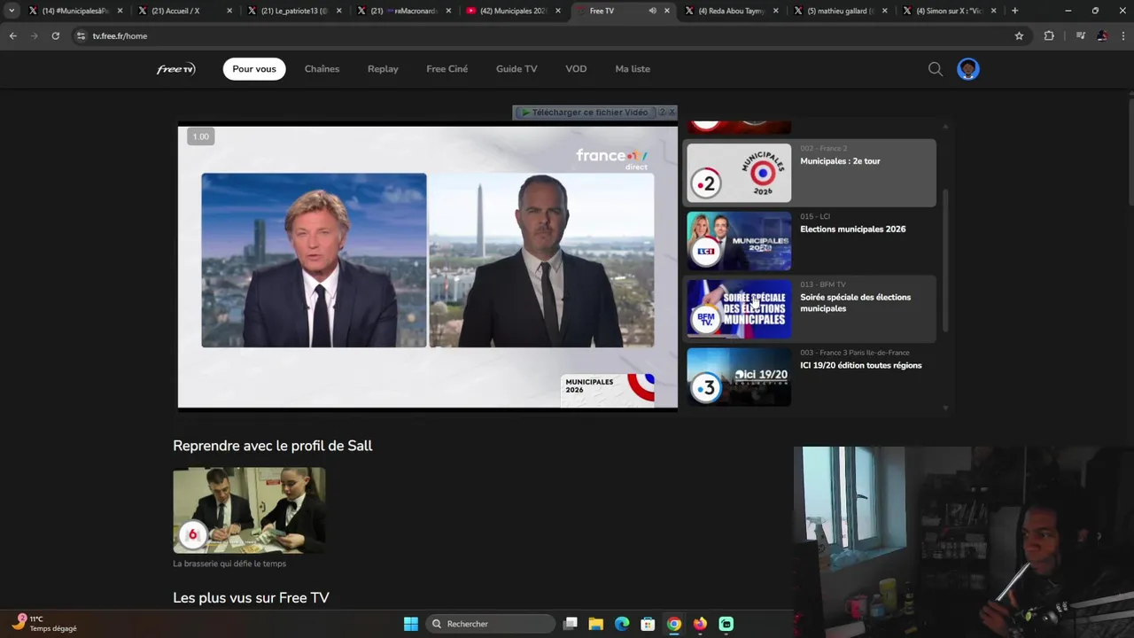Click channel list scroll down arrow
This screenshot has width=1134, height=638.
(945, 408)
